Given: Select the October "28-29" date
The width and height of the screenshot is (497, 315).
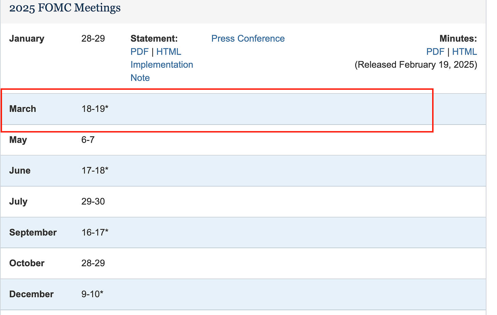Looking at the screenshot, I should (93, 263).
